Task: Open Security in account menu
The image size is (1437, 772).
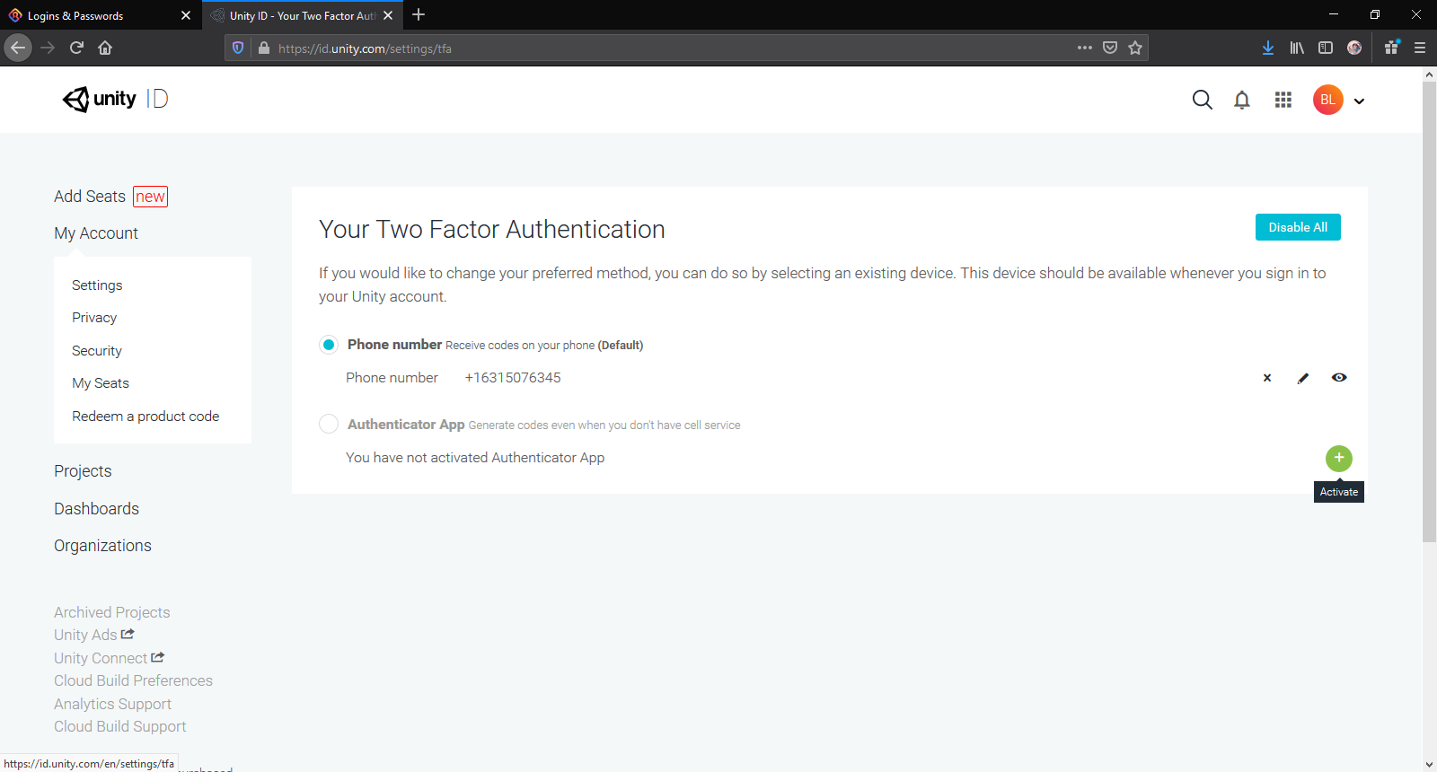Action: point(97,351)
